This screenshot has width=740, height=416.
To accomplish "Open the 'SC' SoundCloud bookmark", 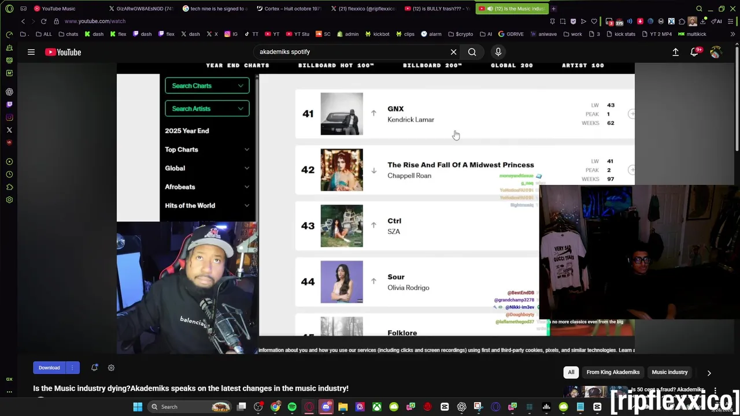I will pyautogui.click(x=323, y=34).
